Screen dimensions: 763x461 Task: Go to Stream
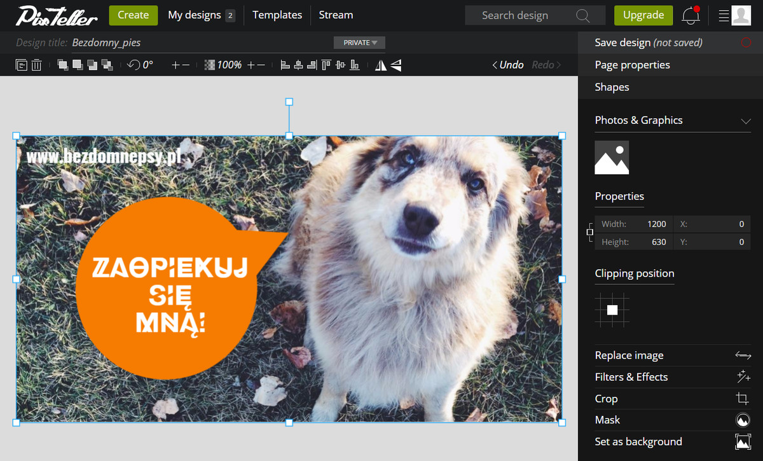336,15
